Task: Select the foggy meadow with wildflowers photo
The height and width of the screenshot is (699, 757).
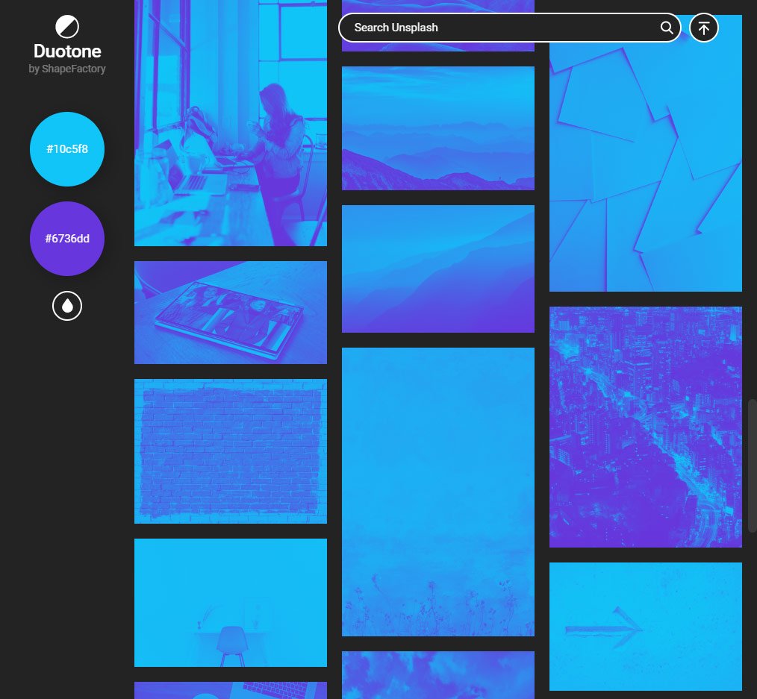Action: 438,492
